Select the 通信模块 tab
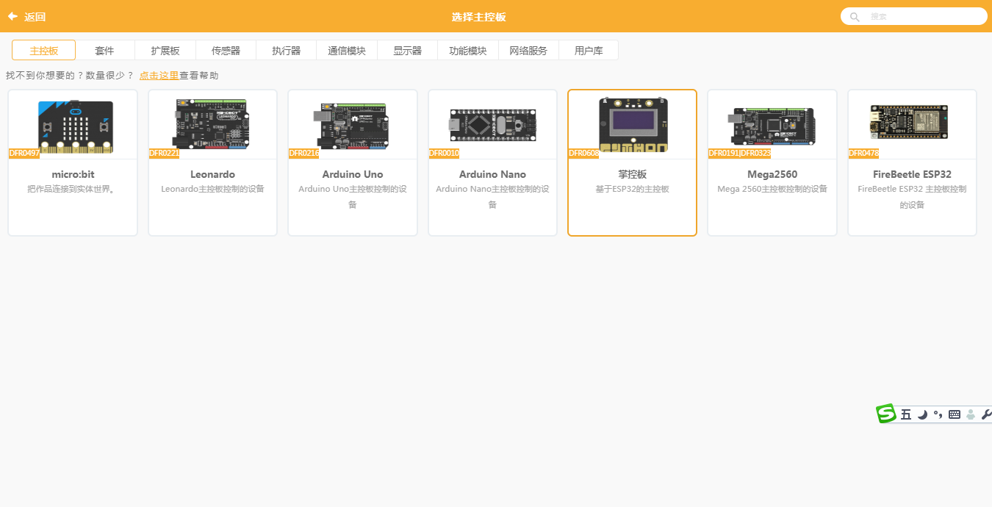Viewport: 992px width, 507px height. [x=347, y=51]
